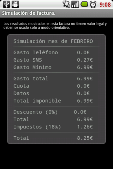Screen dimensions: 113x169
Task: Tap the USB connection status icon
Action: (6, 4)
